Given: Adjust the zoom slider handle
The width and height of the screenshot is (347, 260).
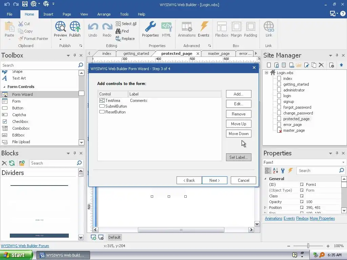Looking at the screenshot, I should [308, 246].
